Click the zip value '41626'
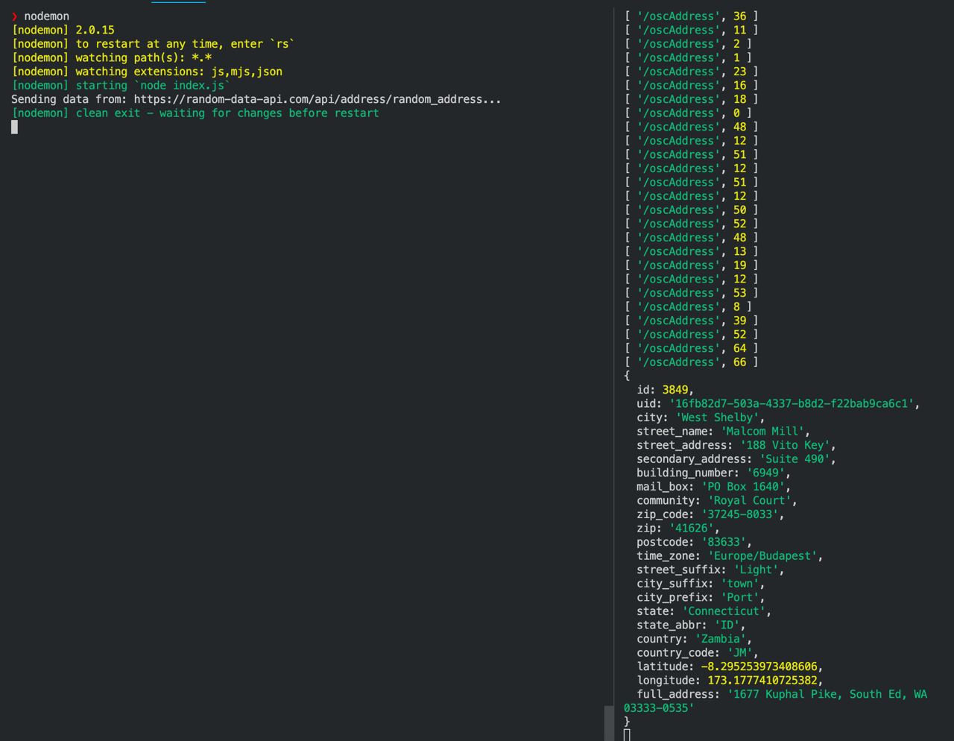The height and width of the screenshot is (741, 954). click(x=691, y=529)
